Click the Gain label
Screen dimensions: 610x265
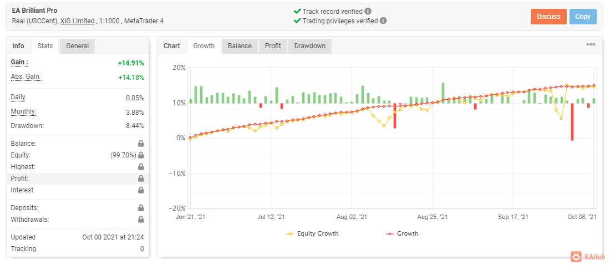[19, 62]
